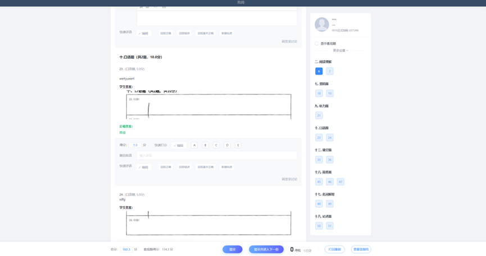Click 提交并进入下一份 button

[266, 249]
